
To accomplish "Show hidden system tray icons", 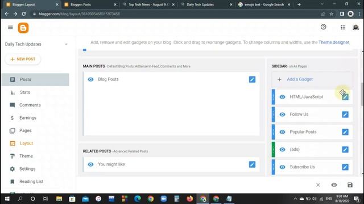I will (x=295, y=199).
